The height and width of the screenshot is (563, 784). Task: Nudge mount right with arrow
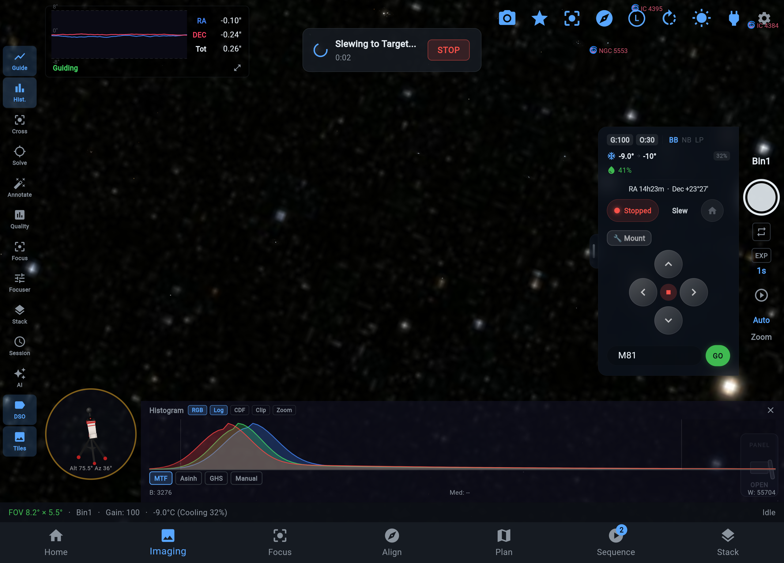coord(694,292)
